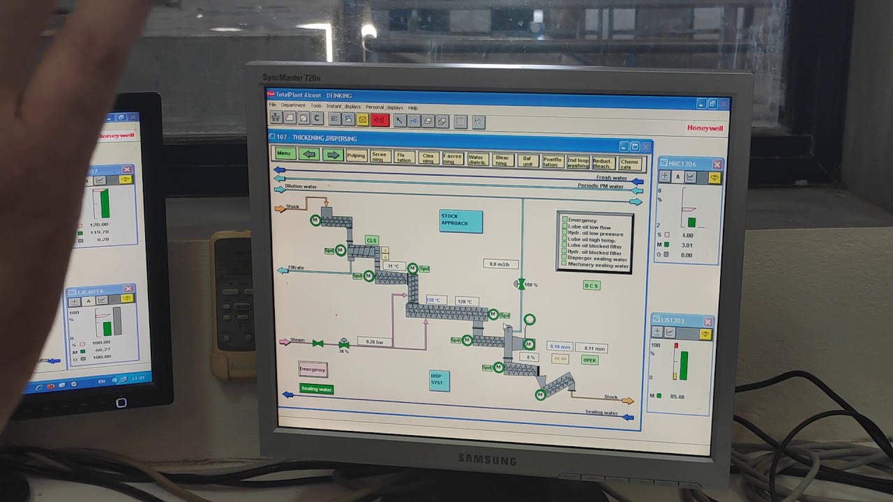
Task: Click motor M symbol at stock outlet conveyor
Action: 540,395
